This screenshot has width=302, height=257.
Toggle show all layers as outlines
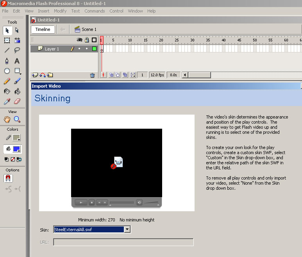94,40
